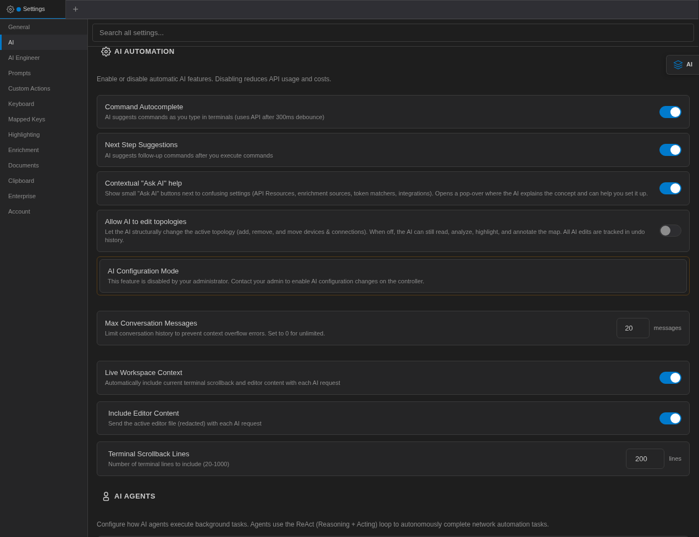
Task: Click the AI AUTOMATION section heading
Action: tap(145, 52)
